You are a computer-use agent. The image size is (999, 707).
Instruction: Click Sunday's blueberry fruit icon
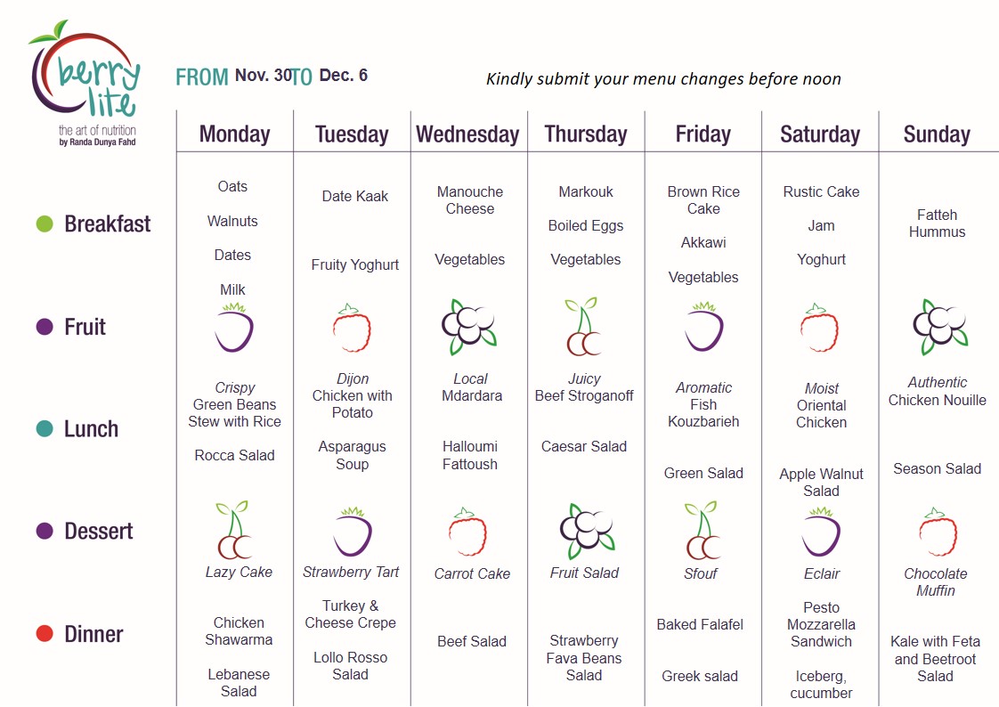tap(940, 327)
